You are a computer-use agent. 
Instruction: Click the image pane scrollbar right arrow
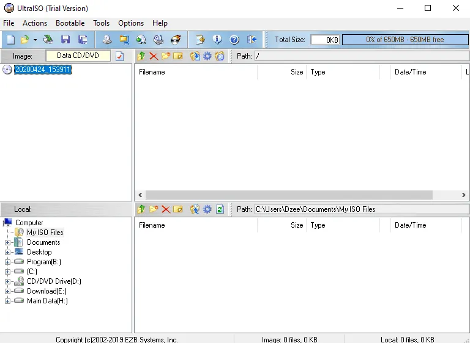(463, 195)
